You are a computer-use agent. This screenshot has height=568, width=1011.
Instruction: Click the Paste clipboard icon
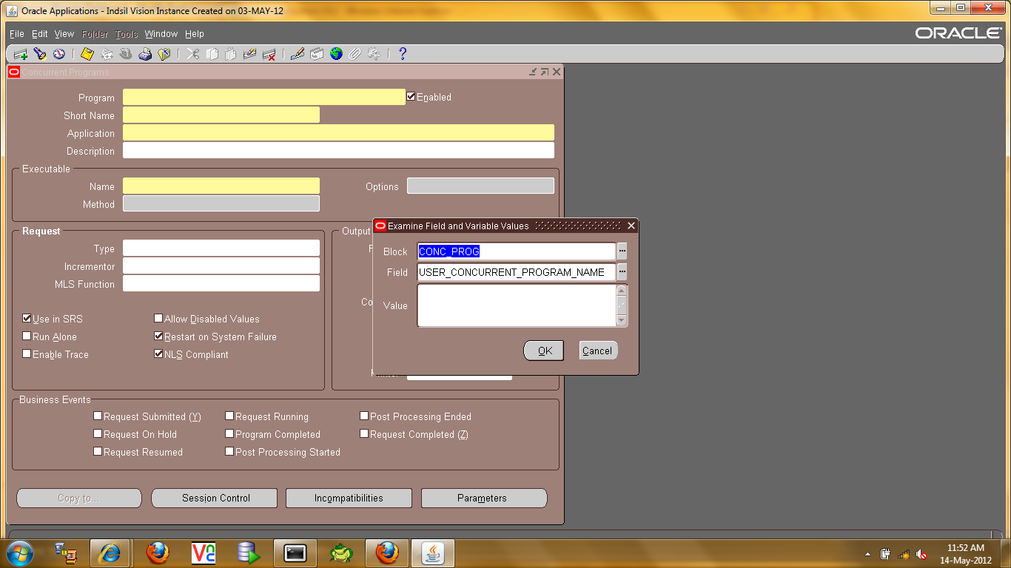[x=231, y=54]
